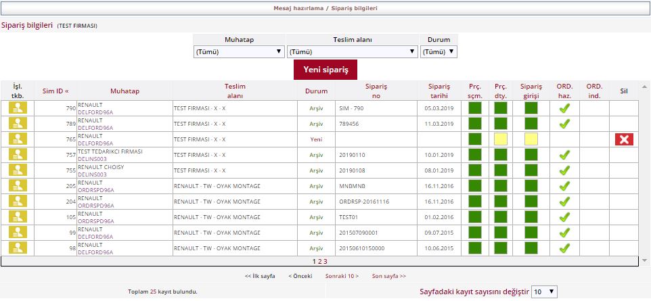The width and height of the screenshot is (651, 301).
Task: Click the yellow user icon for order 205
Action: [x=18, y=186]
